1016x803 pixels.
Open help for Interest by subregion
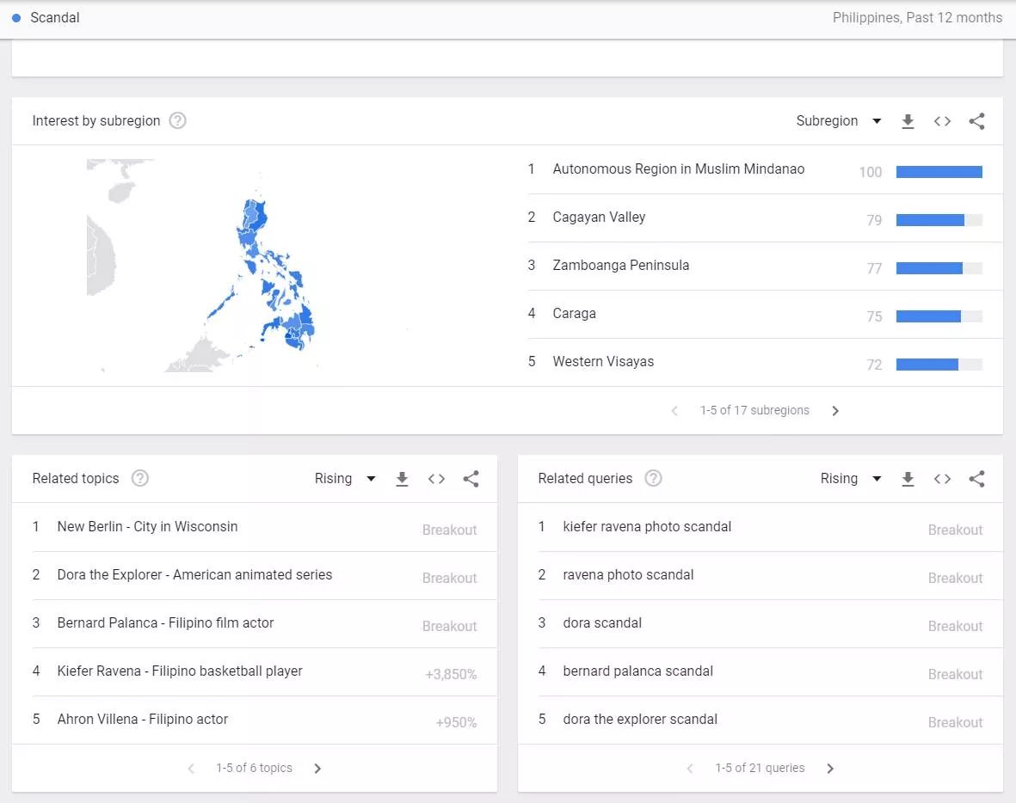177,121
